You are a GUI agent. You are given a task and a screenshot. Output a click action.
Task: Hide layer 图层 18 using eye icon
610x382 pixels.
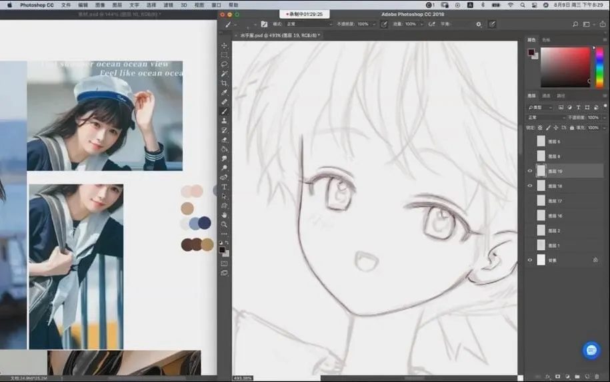[530, 186]
